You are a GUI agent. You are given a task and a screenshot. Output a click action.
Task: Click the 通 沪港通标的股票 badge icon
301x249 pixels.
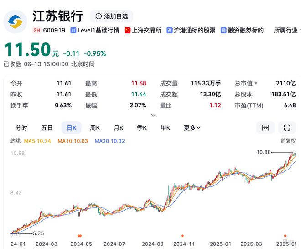[x=170, y=30]
